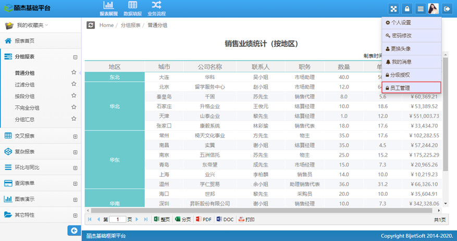Collapse the 分组报表 section
Viewport: 457px width, 241px height.
pyautogui.click(x=75, y=57)
